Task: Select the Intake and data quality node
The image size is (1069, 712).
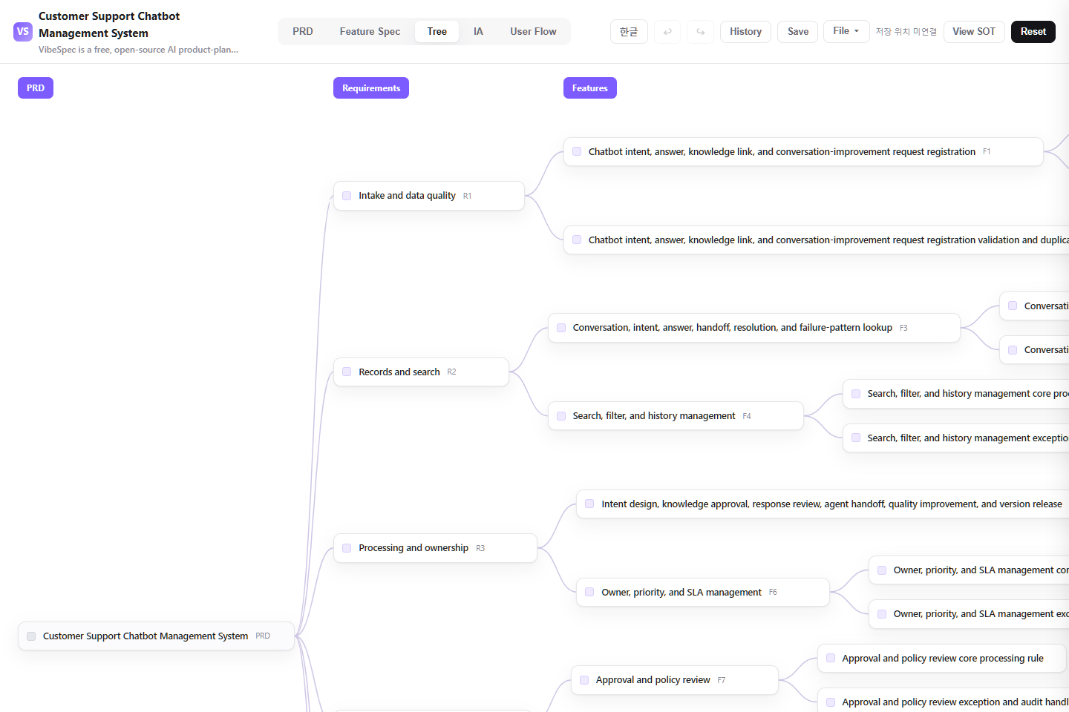Action: pyautogui.click(x=429, y=196)
